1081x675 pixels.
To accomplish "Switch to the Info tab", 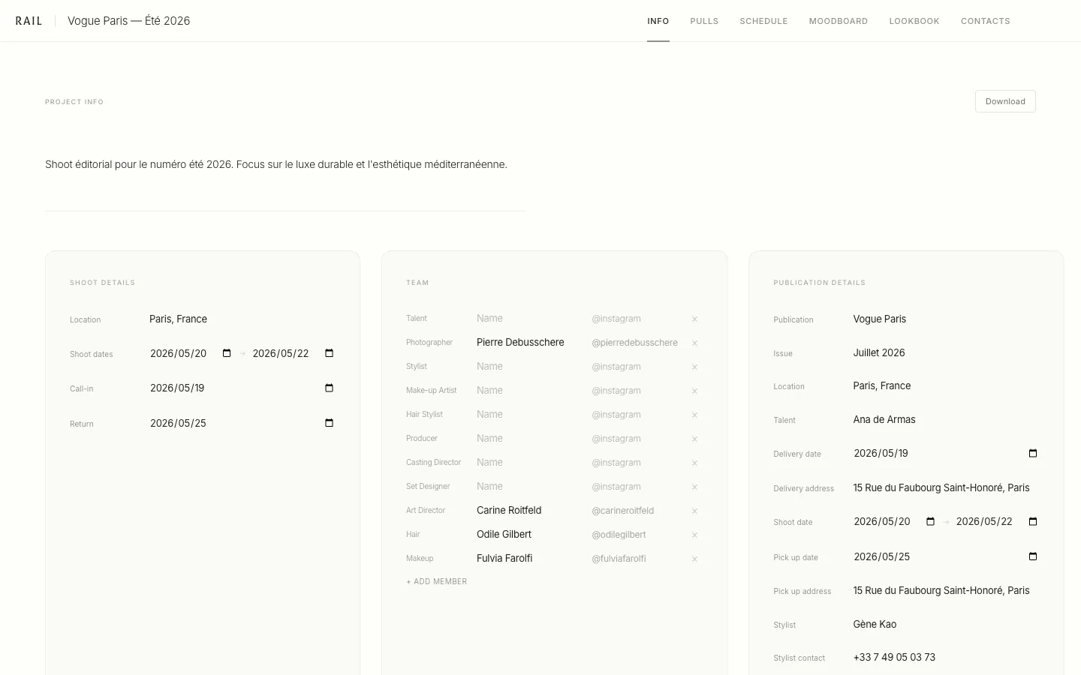I will coord(658,21).
